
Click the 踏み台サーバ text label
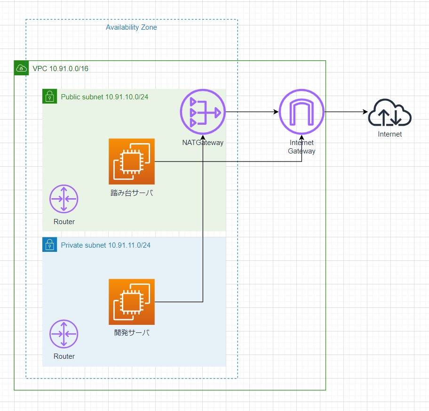132,193
